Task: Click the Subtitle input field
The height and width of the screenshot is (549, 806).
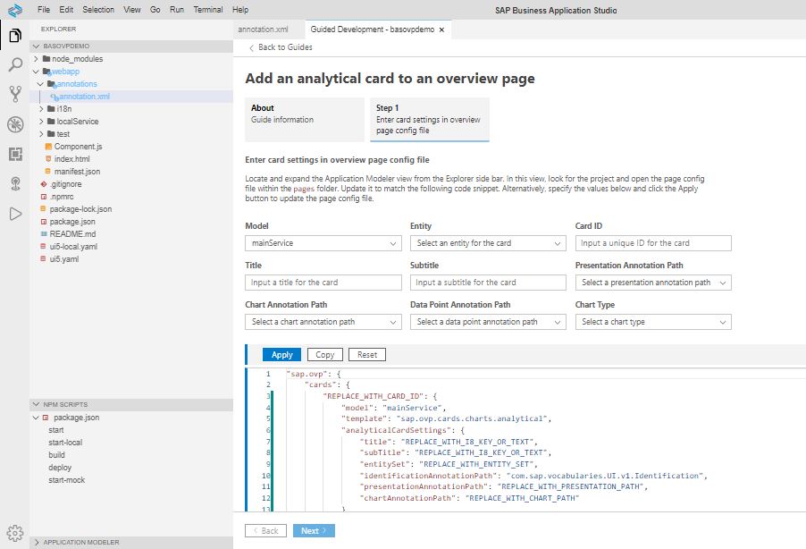Action: 488,283
